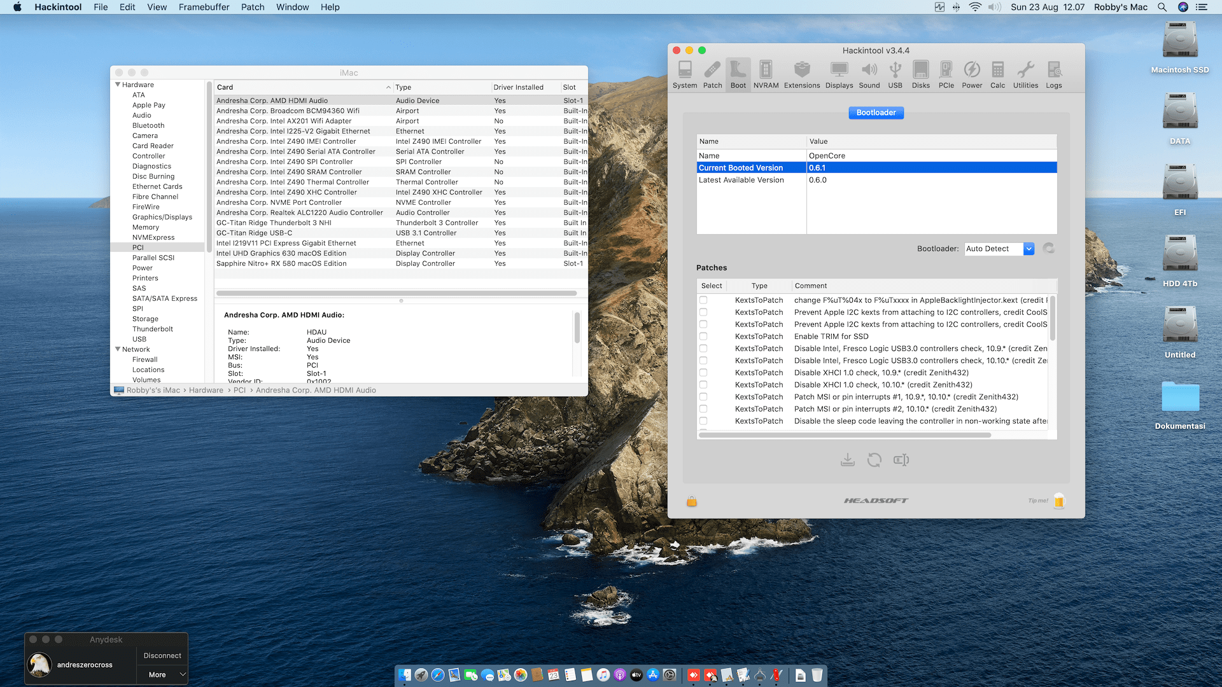Select the Sapphire Nitro+ RX 580 row

401,263
